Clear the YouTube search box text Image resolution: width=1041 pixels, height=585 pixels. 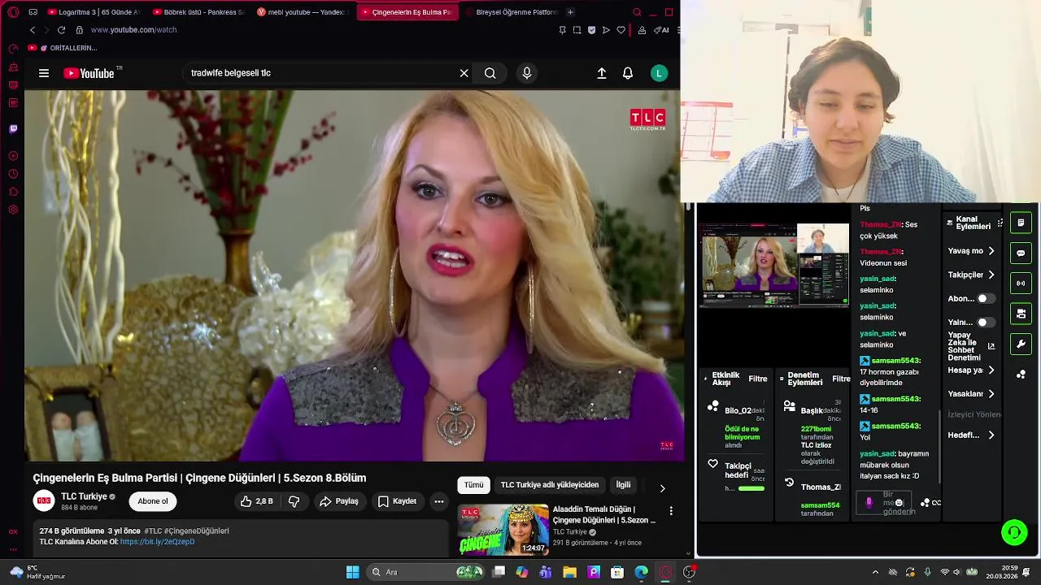click(464, 73)
